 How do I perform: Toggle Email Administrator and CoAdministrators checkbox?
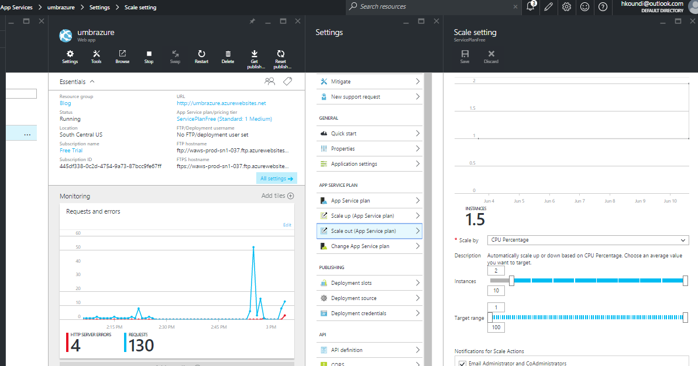click(463, 363)
